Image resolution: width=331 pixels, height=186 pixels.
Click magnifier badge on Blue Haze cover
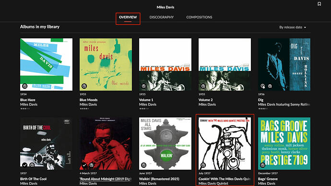[24, 86]
